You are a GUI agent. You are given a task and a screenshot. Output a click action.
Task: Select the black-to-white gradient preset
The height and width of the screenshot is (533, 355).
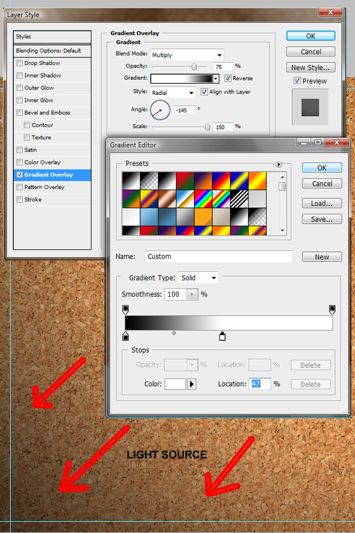click(131, 181)
